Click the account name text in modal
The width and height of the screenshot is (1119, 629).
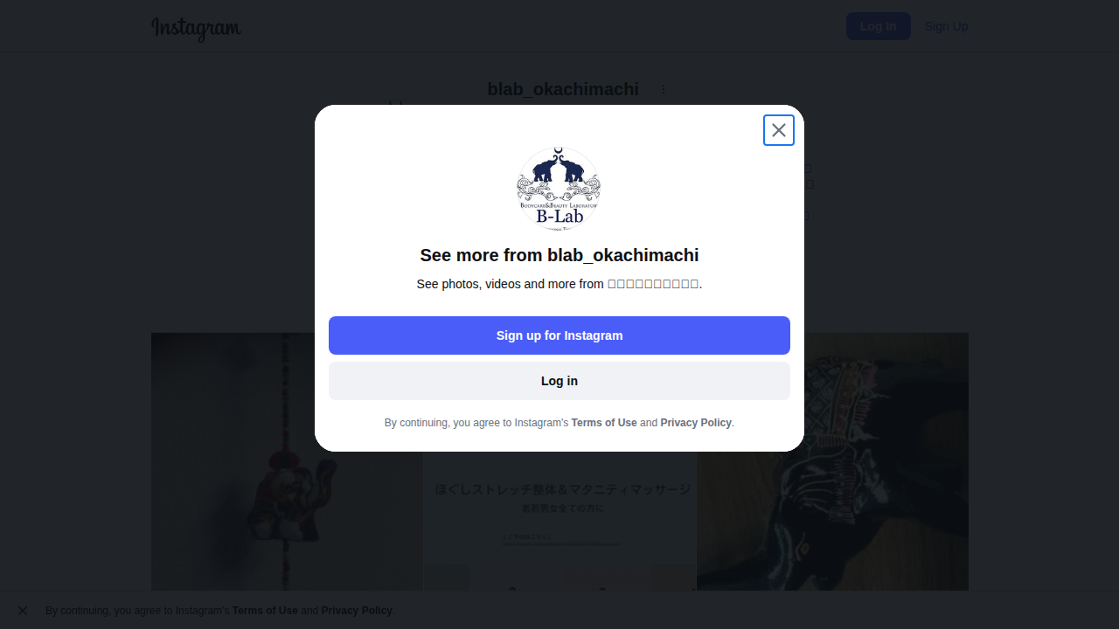point(653,284)
